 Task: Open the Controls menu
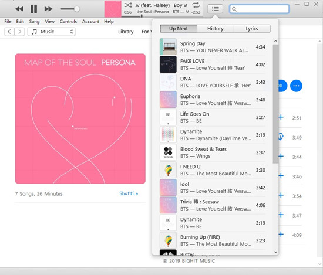[x=68, y=21]
